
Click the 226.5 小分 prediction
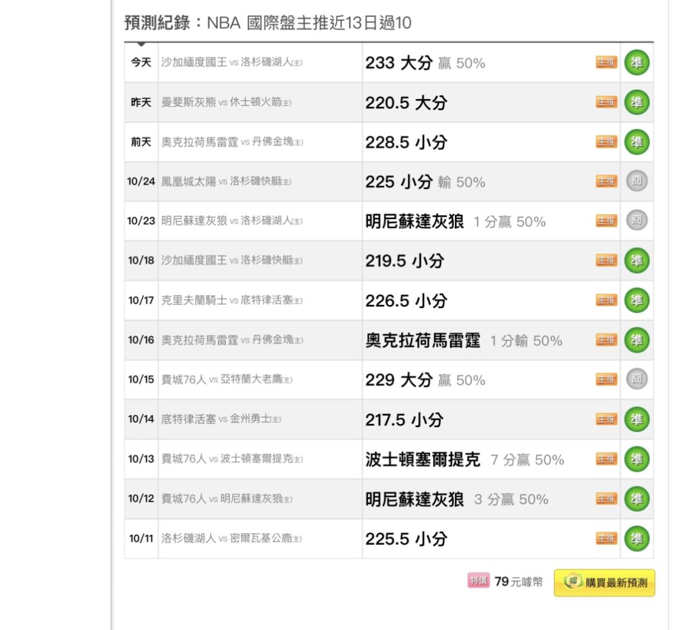point(407,301)
